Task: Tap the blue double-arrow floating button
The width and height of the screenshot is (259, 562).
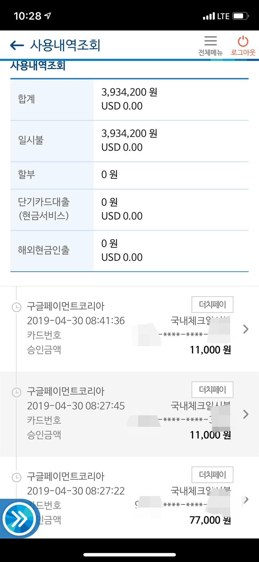Action: tap(19, 519)
